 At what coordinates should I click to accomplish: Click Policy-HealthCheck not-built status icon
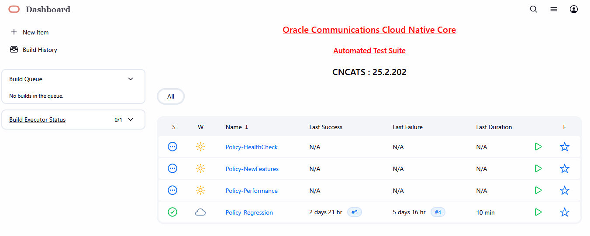173,147
